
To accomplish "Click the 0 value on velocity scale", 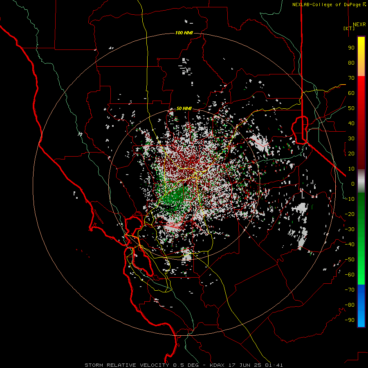I will (353, 184).
